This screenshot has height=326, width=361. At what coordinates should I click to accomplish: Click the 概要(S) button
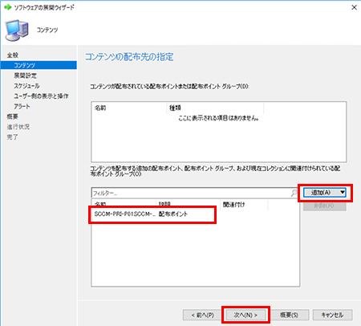[x=289, y=315]
